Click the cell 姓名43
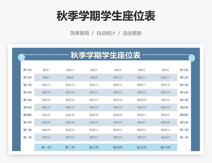This screenshot has height=163, width=212. 46,122
